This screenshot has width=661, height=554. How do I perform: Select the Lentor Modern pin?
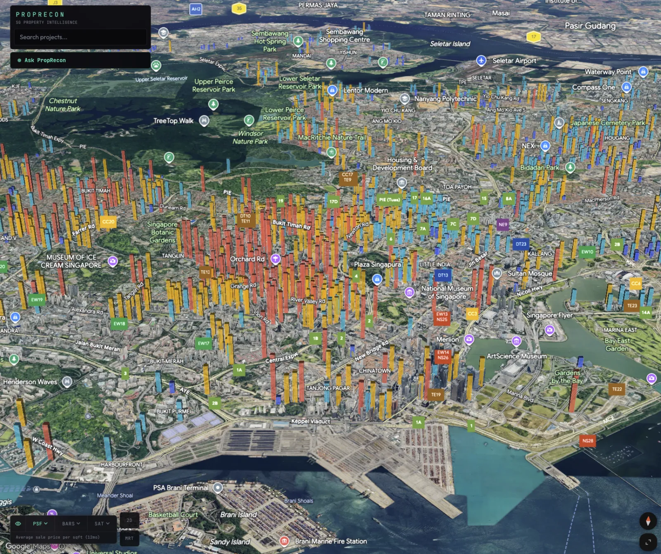point(333,90)
